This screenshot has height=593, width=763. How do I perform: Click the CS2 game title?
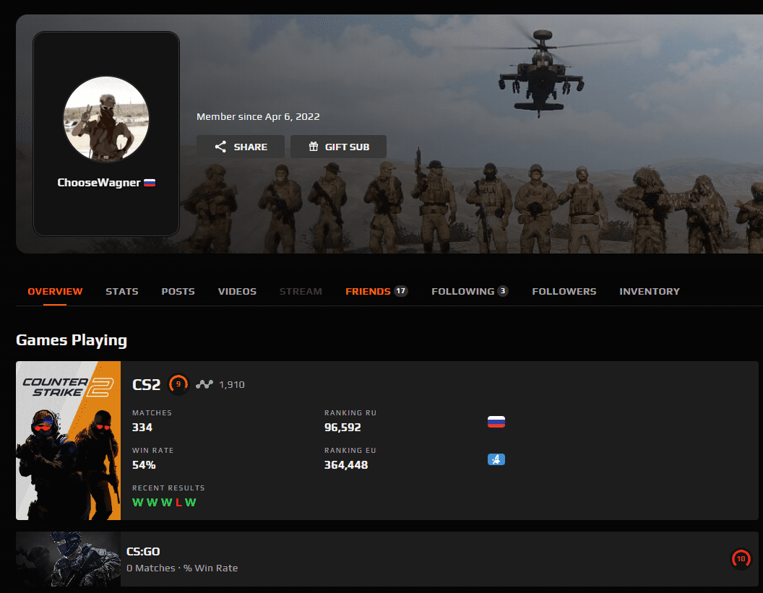(x=146, y=384)
